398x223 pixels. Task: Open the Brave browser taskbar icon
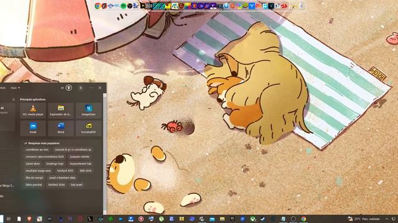[x=29, y=219]
